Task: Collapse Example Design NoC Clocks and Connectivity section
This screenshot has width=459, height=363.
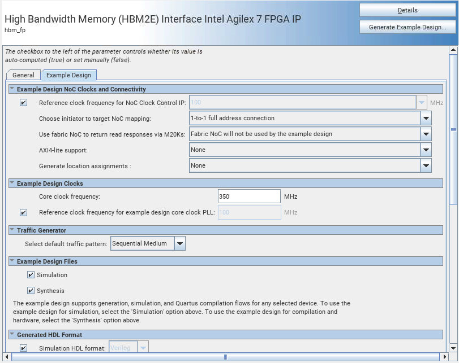Action: (12, 89)
